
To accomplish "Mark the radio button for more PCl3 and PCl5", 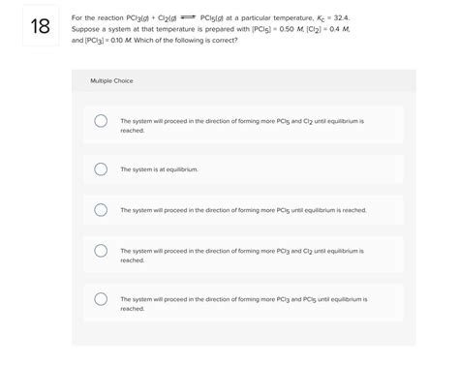I will click(x=101, y=299).
